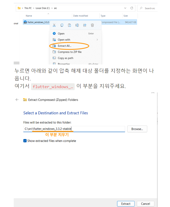Viewport: 170px width, 207px height.
Task: Sort by the Size column header
Action: click(126, 16)
